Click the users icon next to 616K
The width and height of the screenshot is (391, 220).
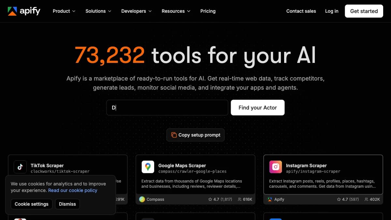click(x=240, y=199)
